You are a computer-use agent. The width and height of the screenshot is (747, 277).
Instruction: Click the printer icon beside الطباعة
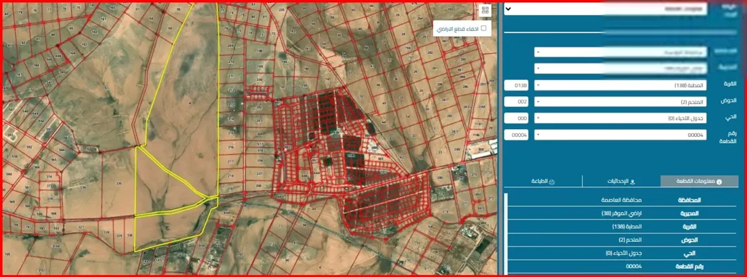(x=552, y=182)
